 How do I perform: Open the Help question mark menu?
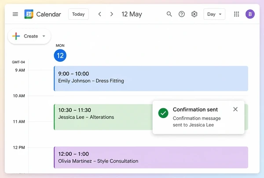coord(181,14)
